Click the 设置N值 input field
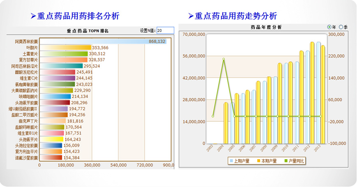The width and height of the screenshot is (357, 187). (x=165, y=30)
